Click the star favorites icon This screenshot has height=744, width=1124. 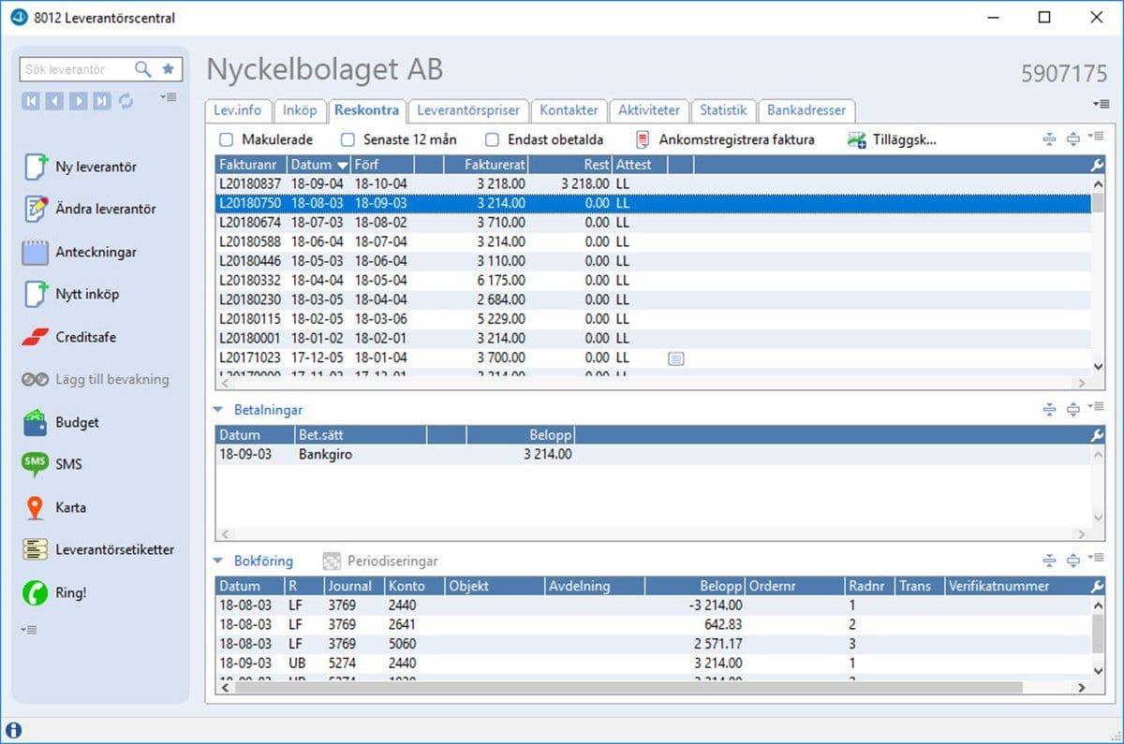point(168,69)
